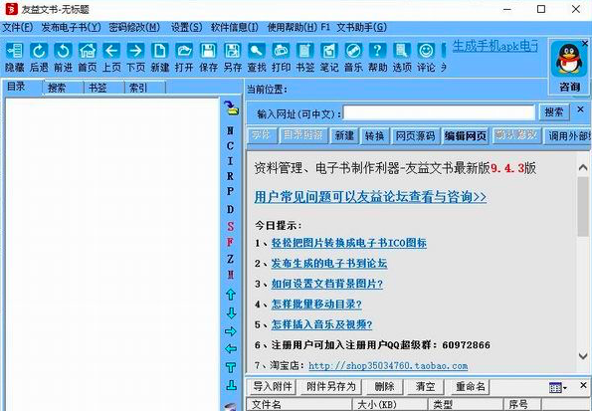This screenshot has width=592, height=411.
Task: Click the letter R in vertical toolbar
Action: click(230, 176)
